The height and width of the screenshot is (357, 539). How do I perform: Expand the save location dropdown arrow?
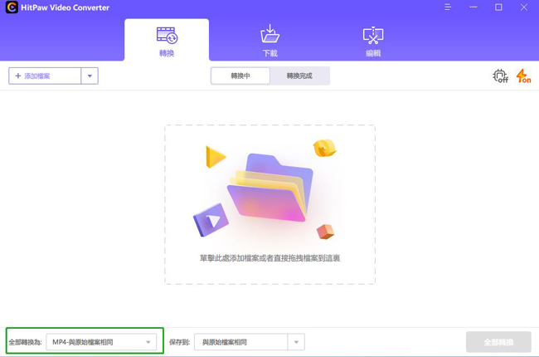296,342
